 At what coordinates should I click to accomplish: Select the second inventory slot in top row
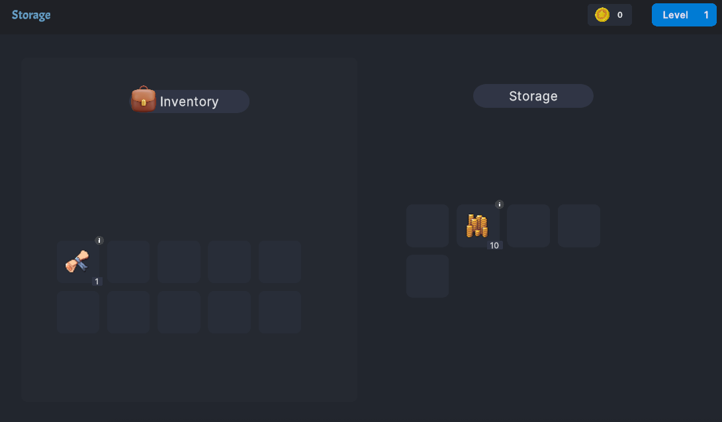tap(128, 261)
